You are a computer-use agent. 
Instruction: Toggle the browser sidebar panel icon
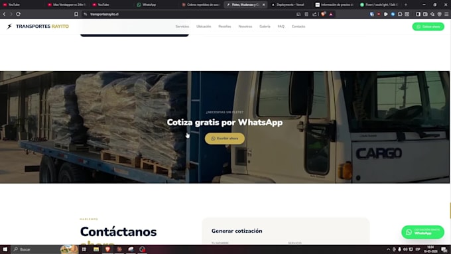point(419,14)
